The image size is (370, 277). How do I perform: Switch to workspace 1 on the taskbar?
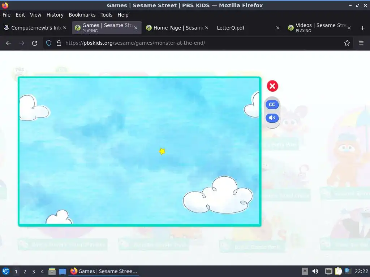(16, 272)
